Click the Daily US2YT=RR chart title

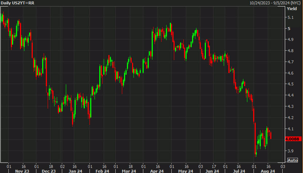(15, 3)
